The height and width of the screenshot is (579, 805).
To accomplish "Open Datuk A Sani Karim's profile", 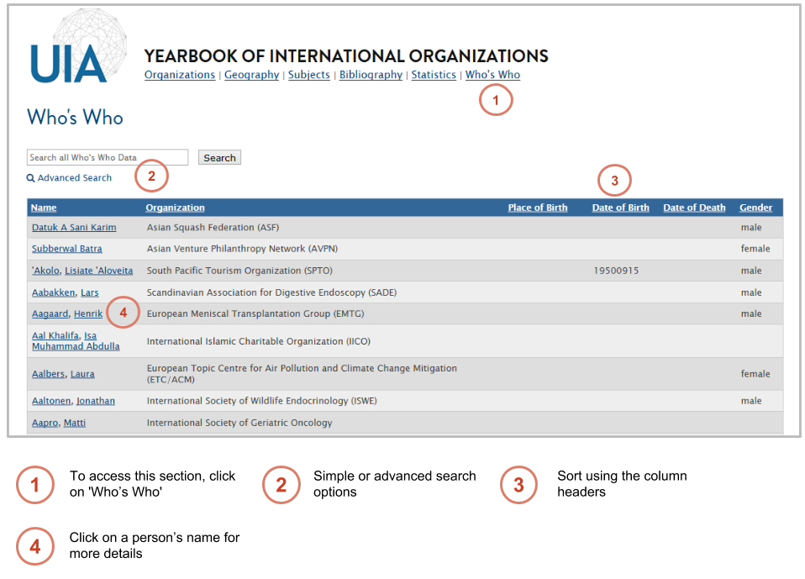I will (x=74, y=228).
